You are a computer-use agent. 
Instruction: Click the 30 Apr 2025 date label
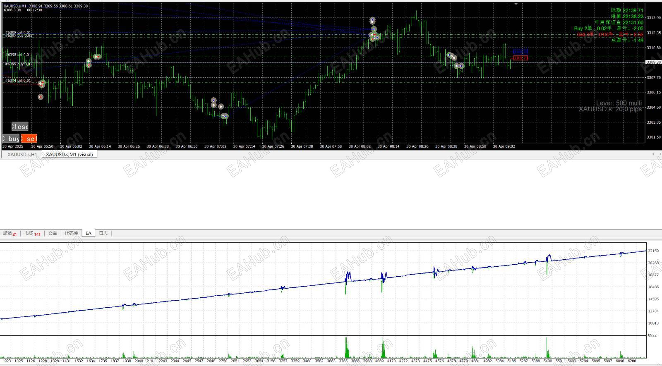point(13,146)
